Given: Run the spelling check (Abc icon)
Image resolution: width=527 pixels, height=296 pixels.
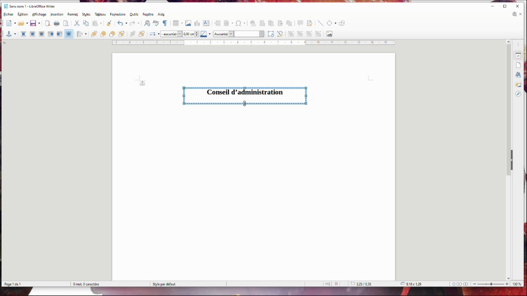Looking at the screenshot, I should (x=156, y=23).
